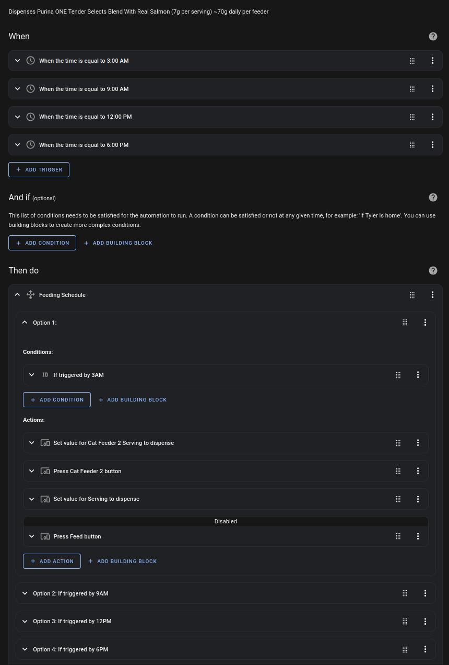The height and width of the screenshot is (665, 449).
Task: Open three-dot menu for Feeding Schedule
Action: [x=432, y=295]
